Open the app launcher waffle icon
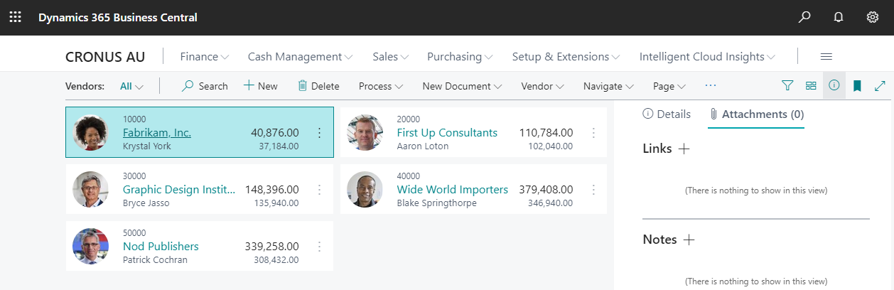The height and width of the screenshot is (290, 894). [x=15, y=17]
